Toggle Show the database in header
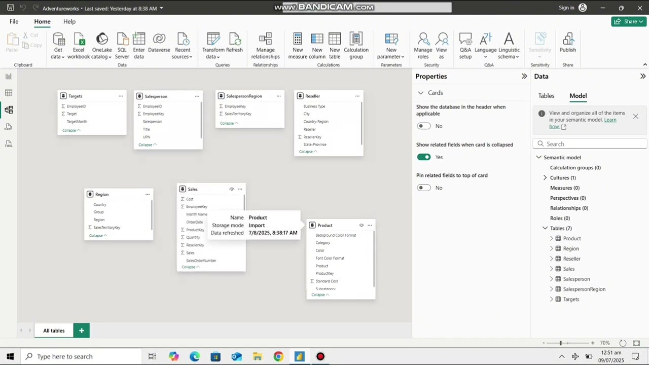 [x=424, y=126]
